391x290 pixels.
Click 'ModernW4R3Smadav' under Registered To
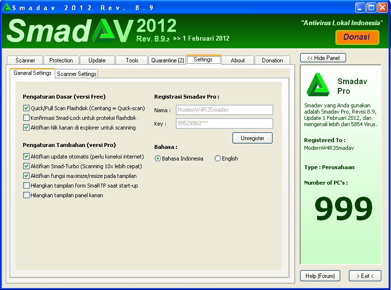pos(329,148)
